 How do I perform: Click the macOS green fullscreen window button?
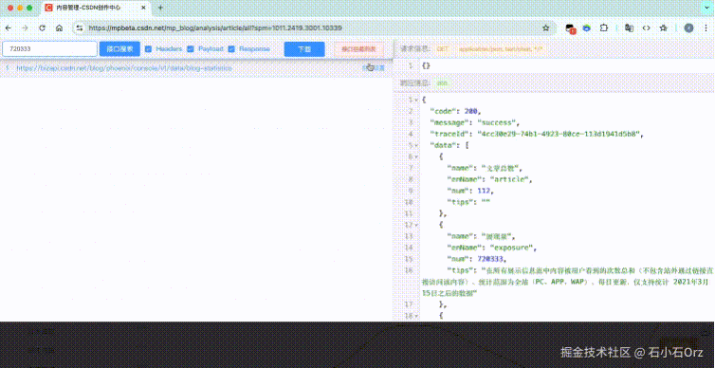coord(29,8)
